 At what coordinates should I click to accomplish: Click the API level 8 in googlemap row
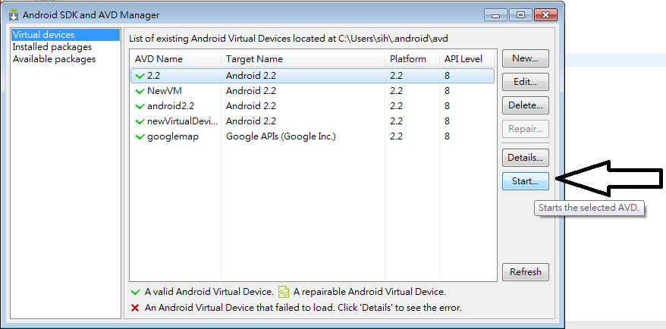(x=448, y=136)
